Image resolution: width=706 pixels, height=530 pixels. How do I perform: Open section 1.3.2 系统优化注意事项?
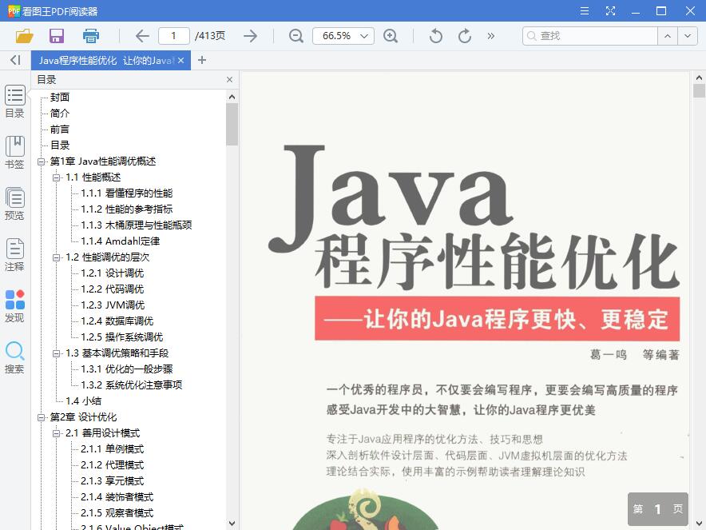point(132,385)
